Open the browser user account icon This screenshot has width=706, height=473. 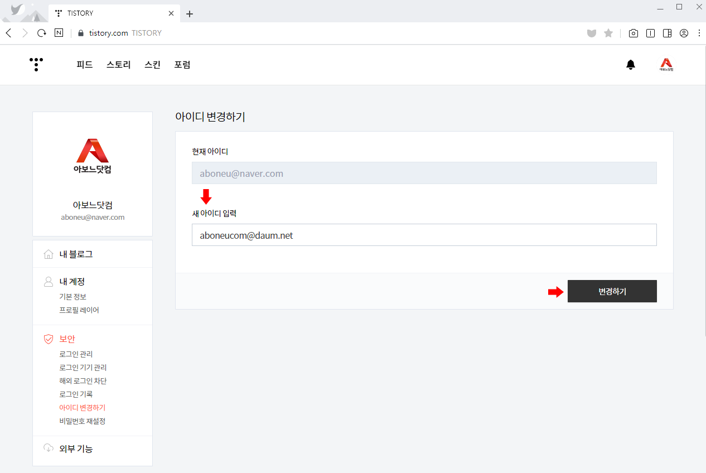684,33
